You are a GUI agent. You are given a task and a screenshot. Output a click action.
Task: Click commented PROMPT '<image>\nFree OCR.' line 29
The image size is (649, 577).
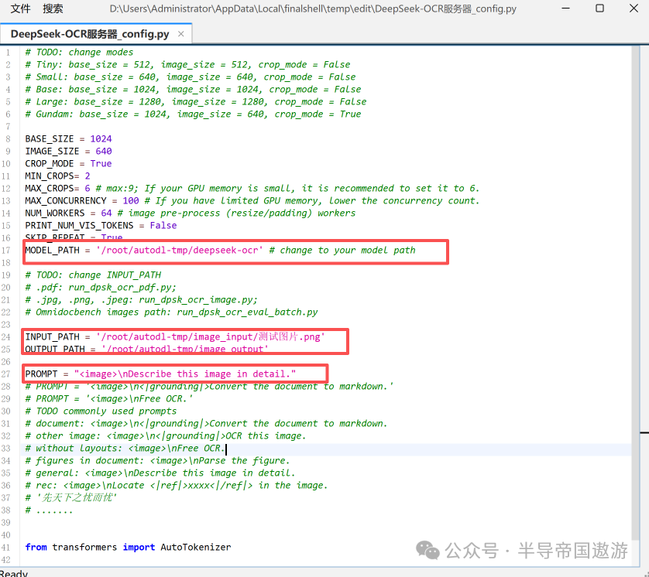[109, 399]
